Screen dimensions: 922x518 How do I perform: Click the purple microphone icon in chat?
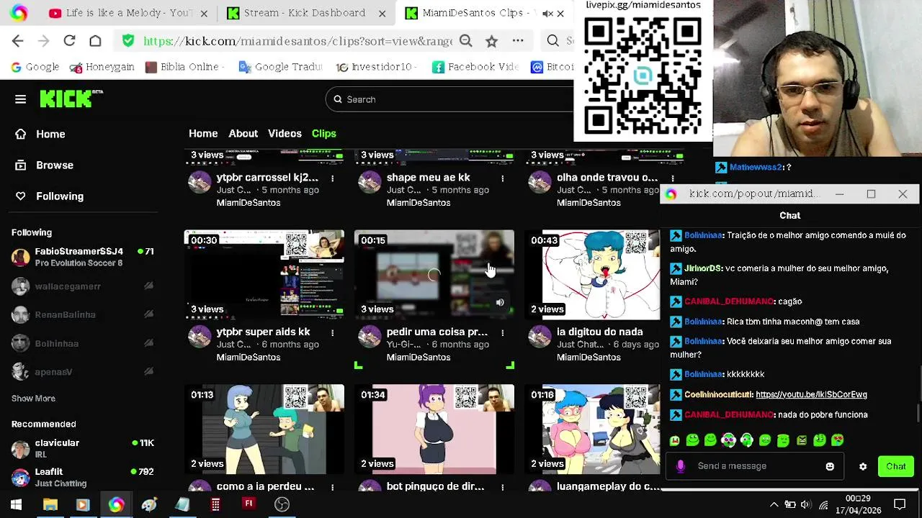pos(680,466)
